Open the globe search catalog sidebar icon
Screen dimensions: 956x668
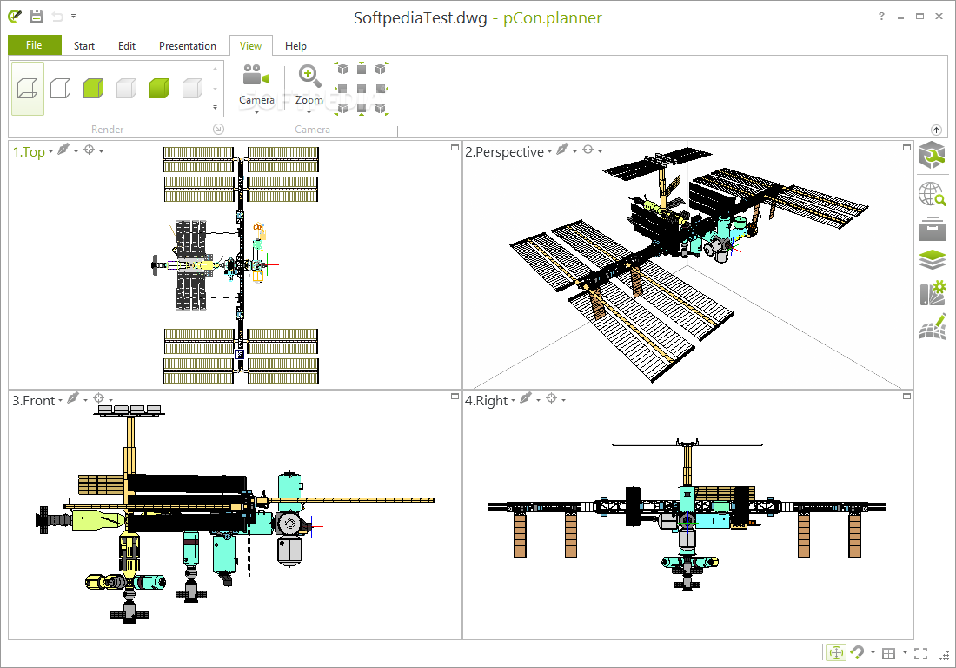[933, 194]
